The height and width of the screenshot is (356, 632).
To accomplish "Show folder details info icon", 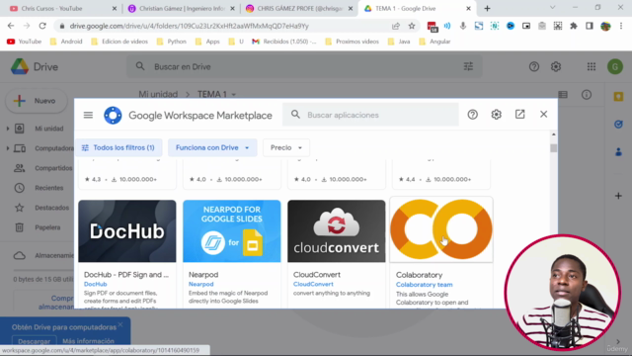I will tap(586, 95).
